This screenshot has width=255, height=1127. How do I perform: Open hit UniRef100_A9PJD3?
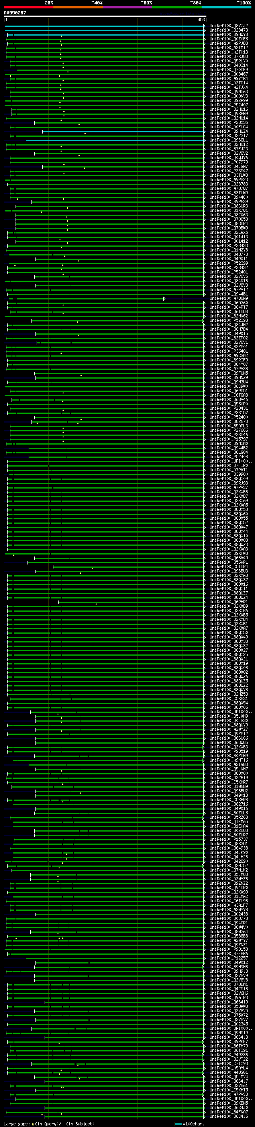[x=229, y=43]
